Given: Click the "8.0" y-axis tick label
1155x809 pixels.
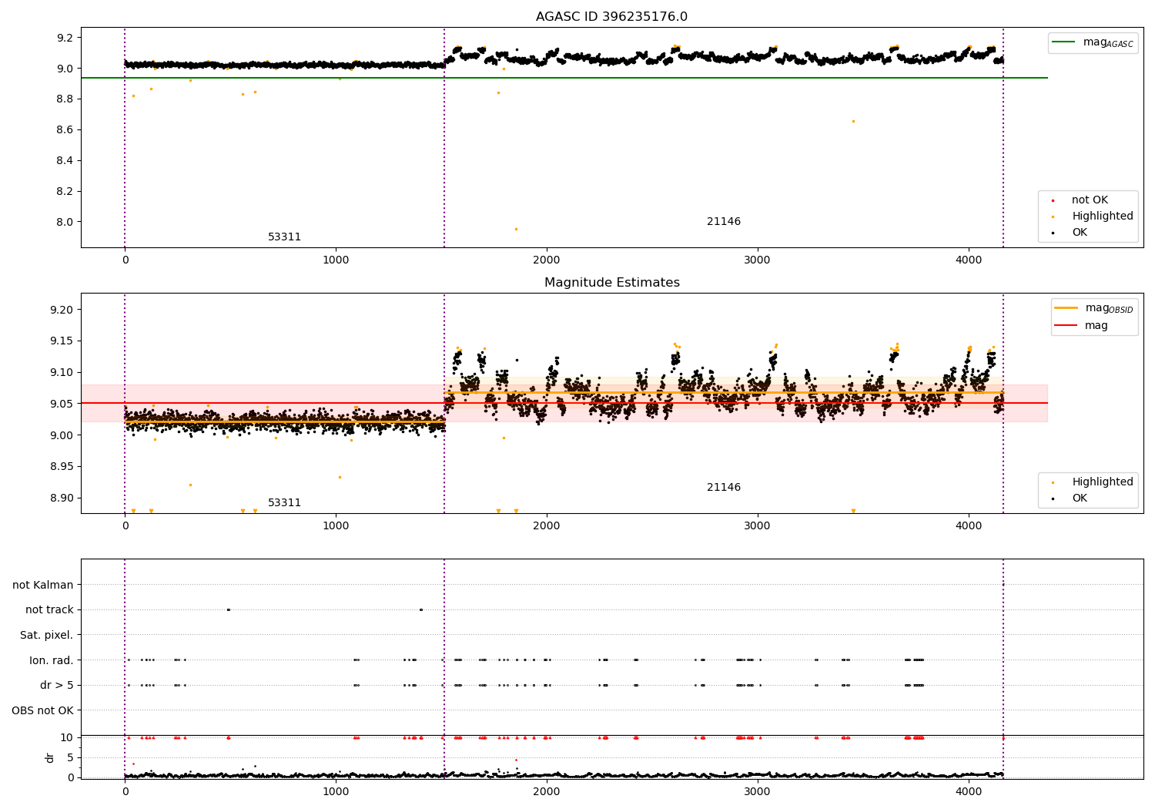Looking at the screenshot, I should 65,223.
